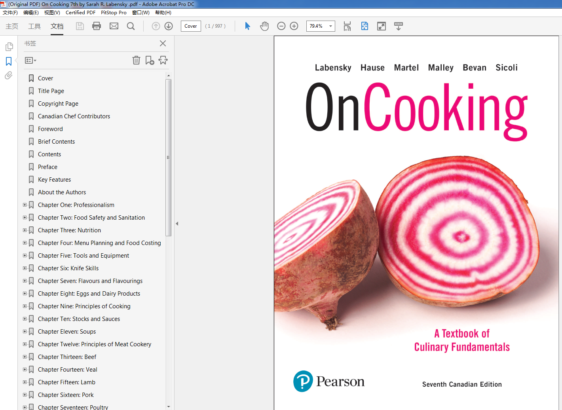The image size is (562, 410).
Task: Select the Cover bookmark
Action: [x=46, y=78]
